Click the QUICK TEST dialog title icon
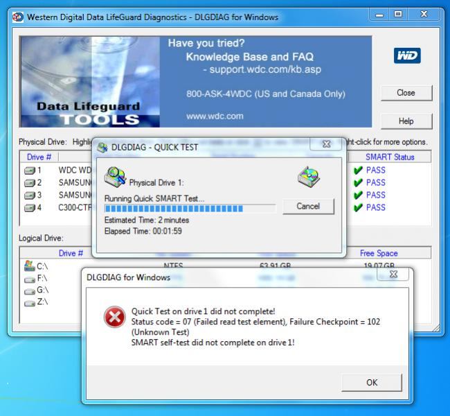Screen dimensions: 450x416 click(x=102, y=147)
